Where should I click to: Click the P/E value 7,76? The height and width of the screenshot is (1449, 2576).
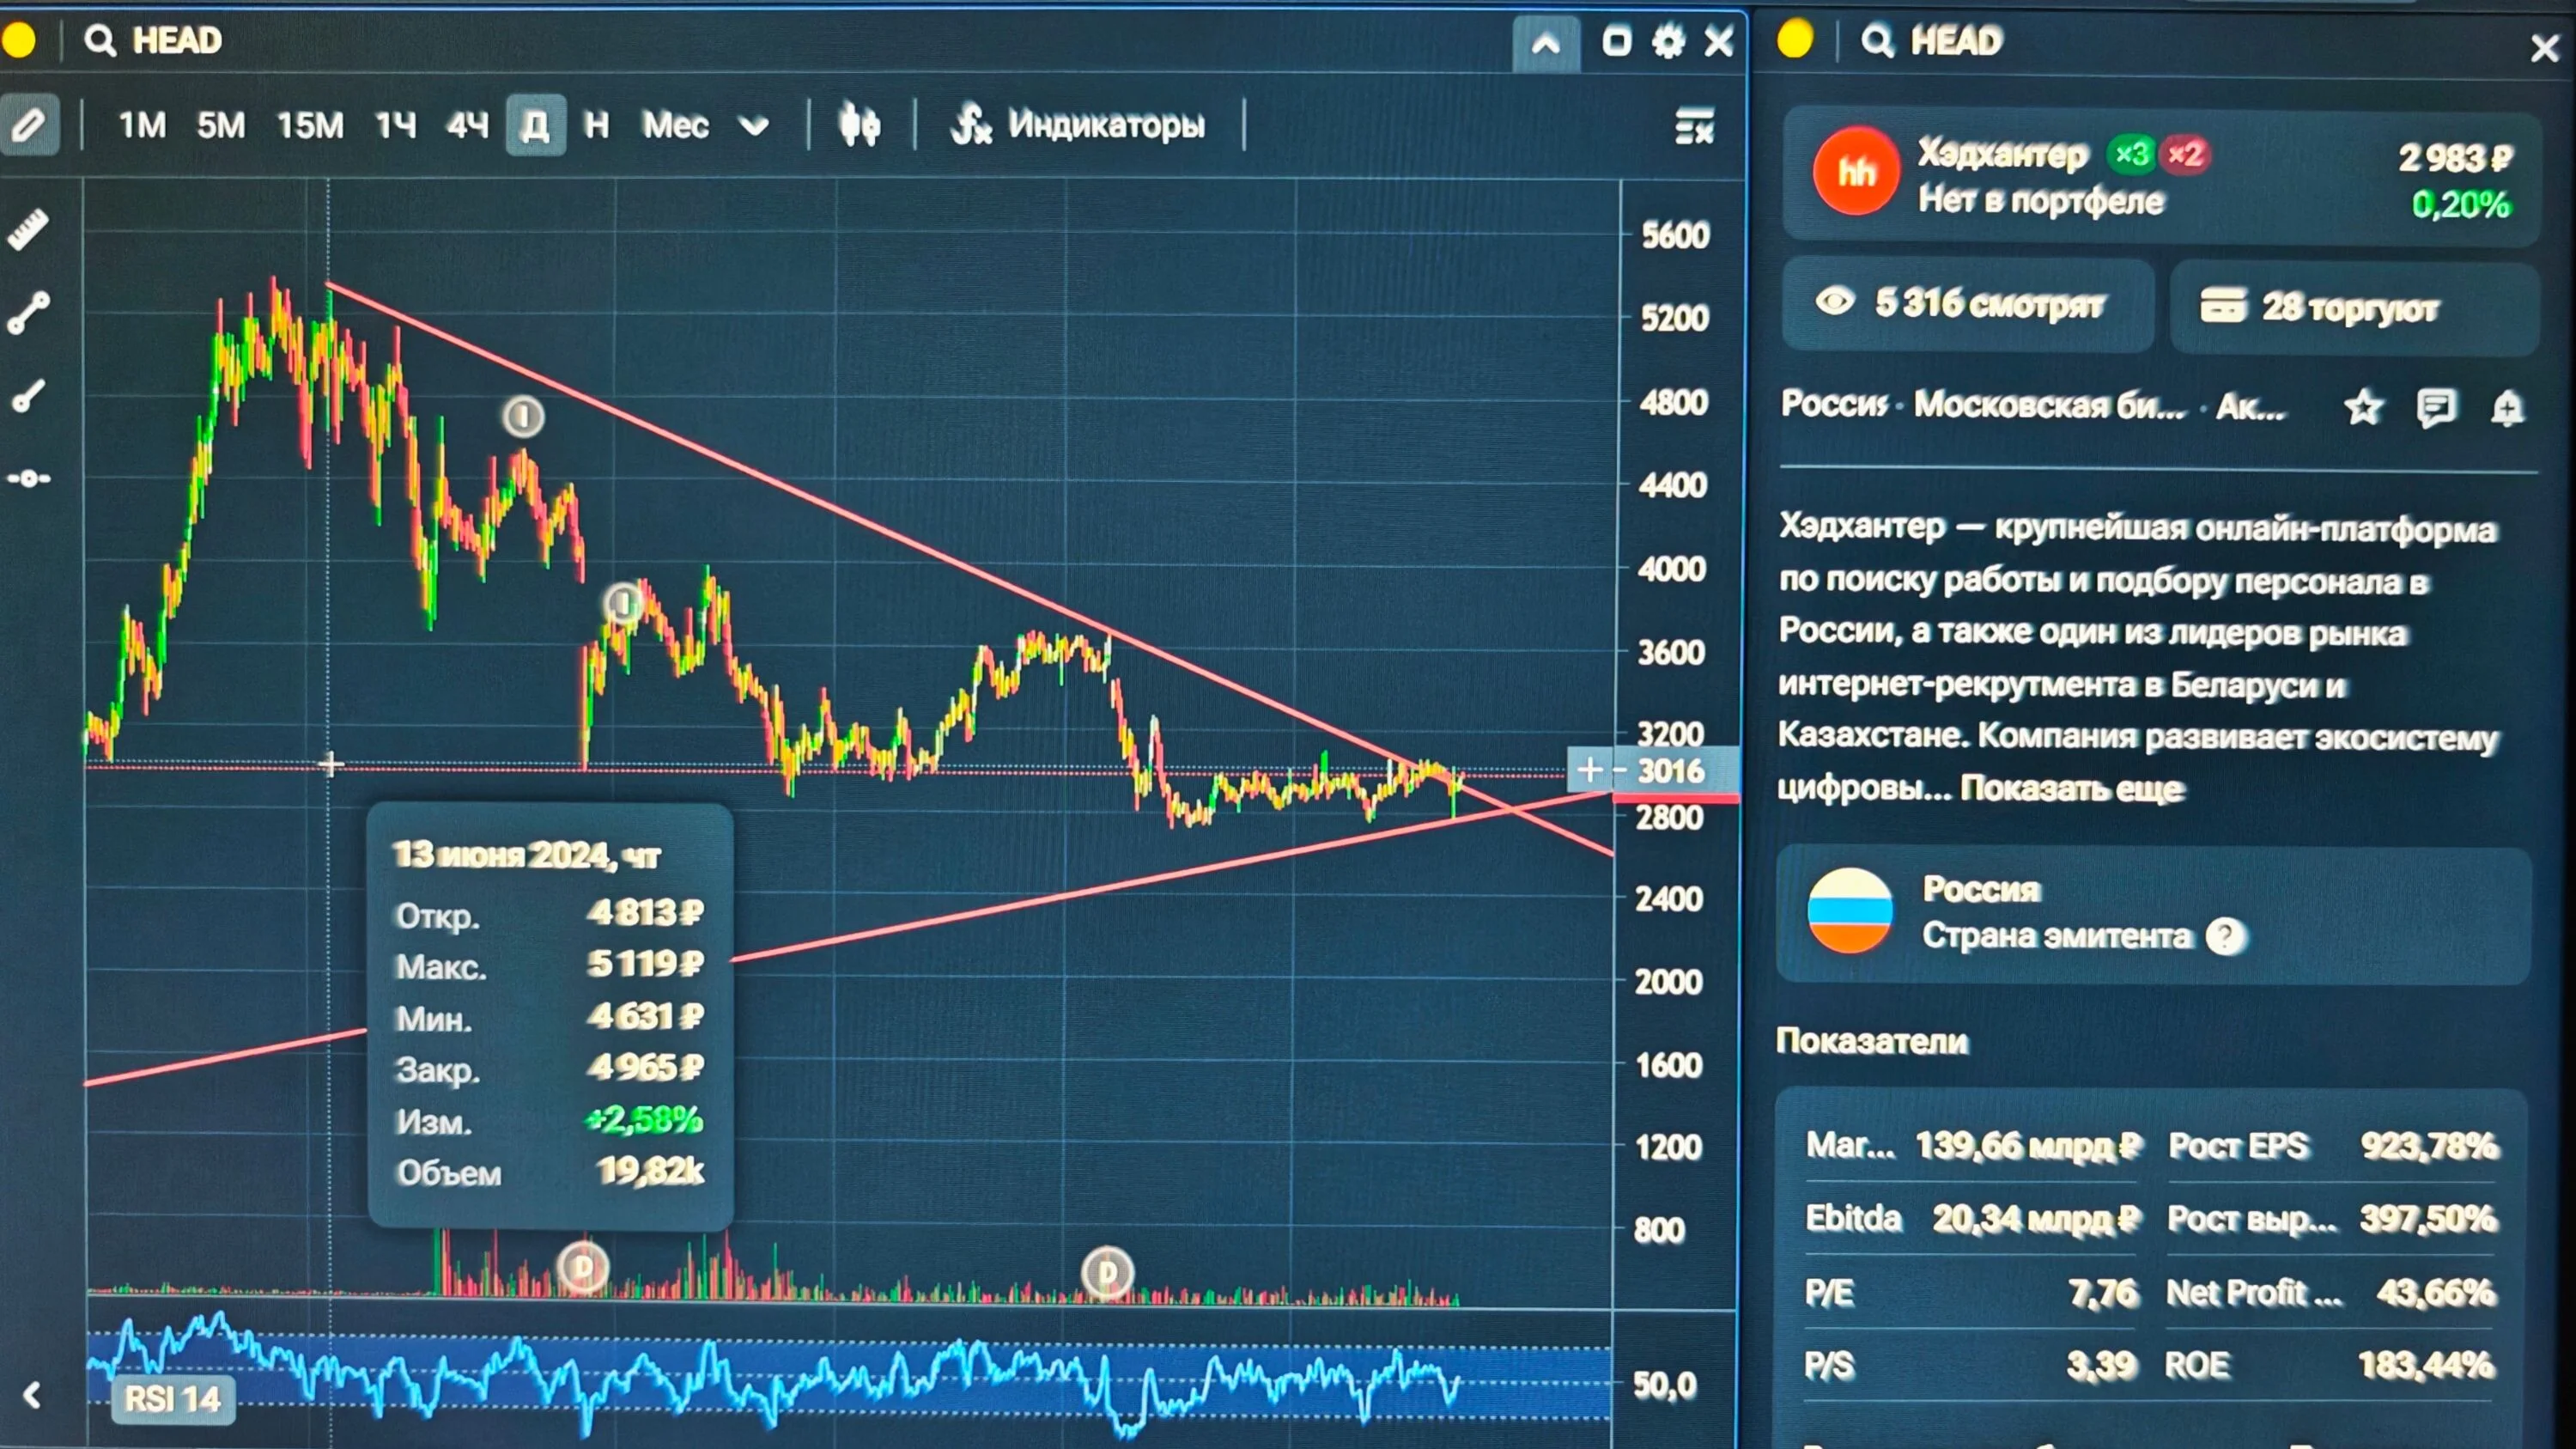coord(2103,1294)
